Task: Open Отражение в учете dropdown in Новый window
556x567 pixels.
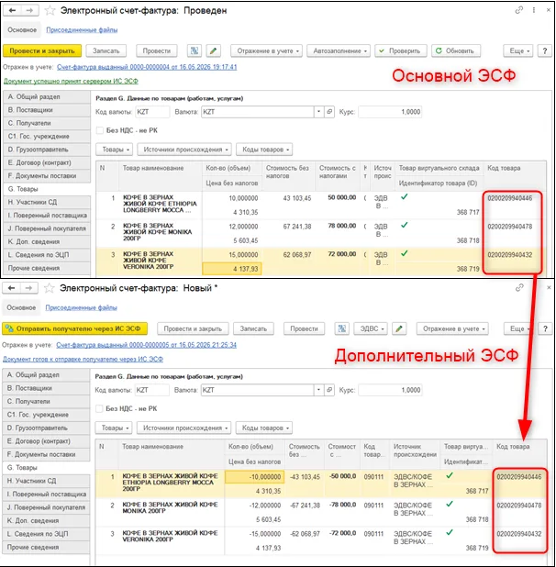Action: (453, 328)
